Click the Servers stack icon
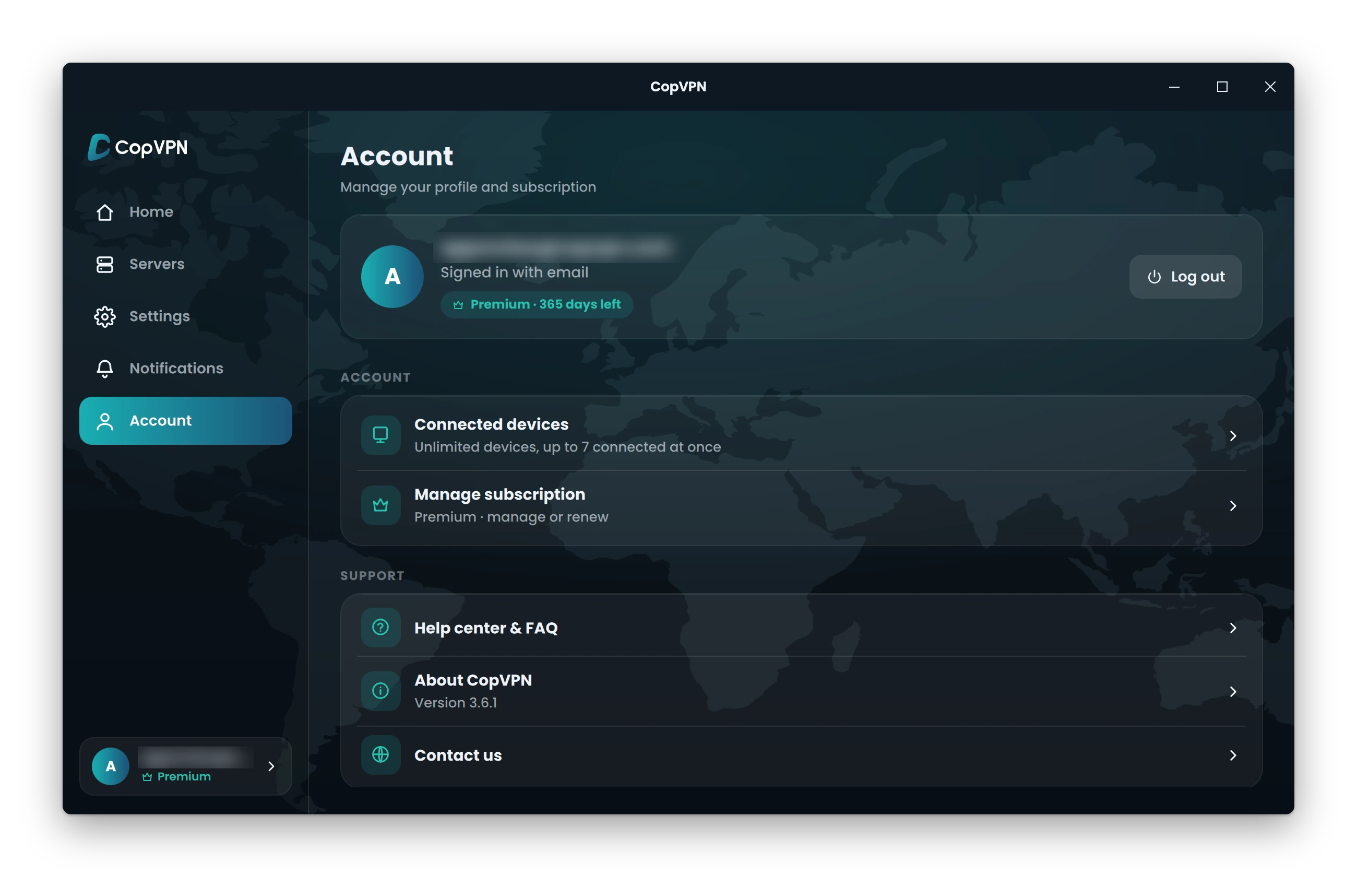 (x=105, y=264)
